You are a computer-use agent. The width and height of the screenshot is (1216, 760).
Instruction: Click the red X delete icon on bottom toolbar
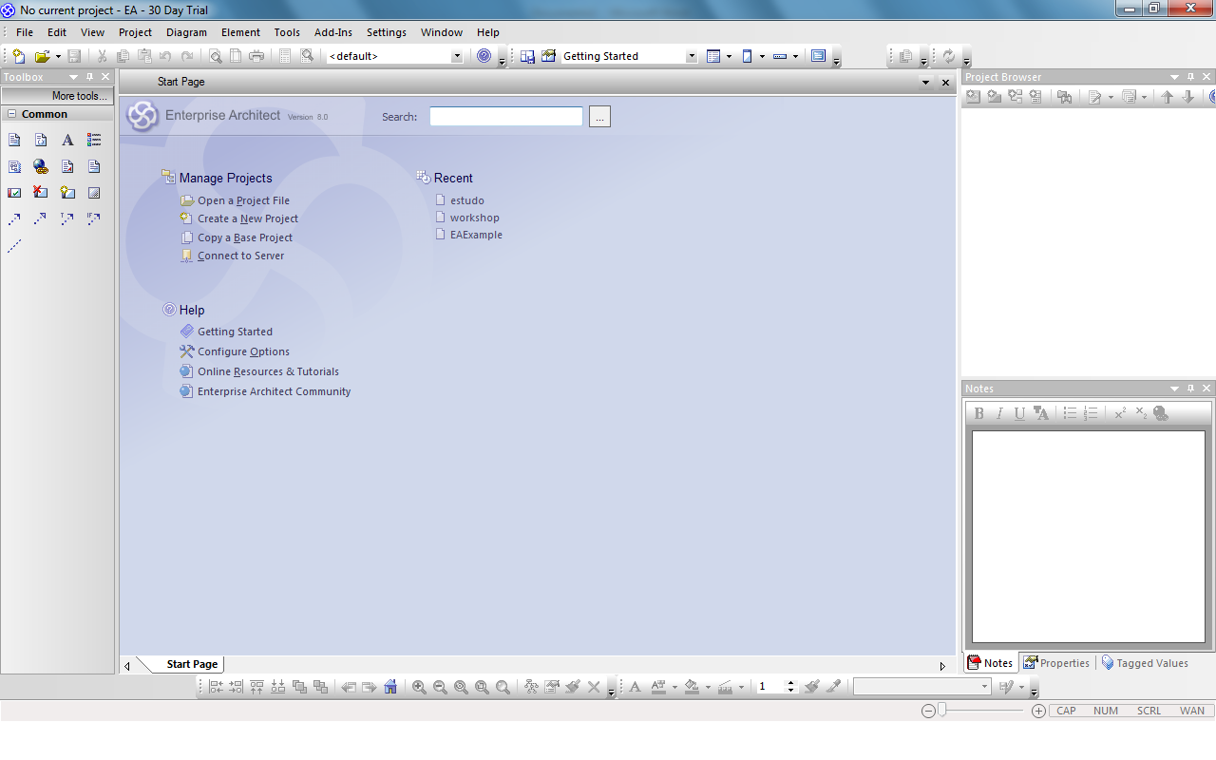pos(594,687)
